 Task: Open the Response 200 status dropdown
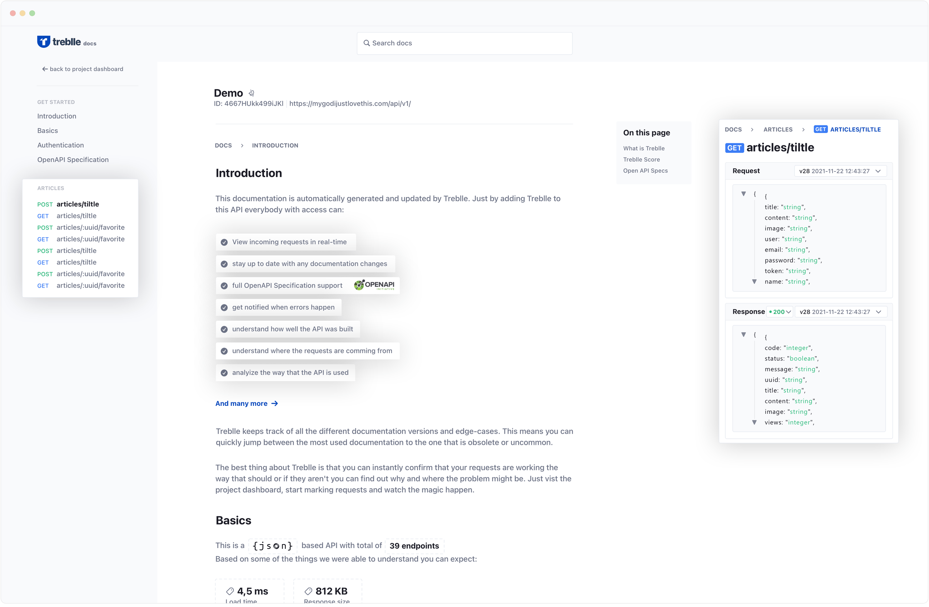pyautogui.click(x=780, y=312)
